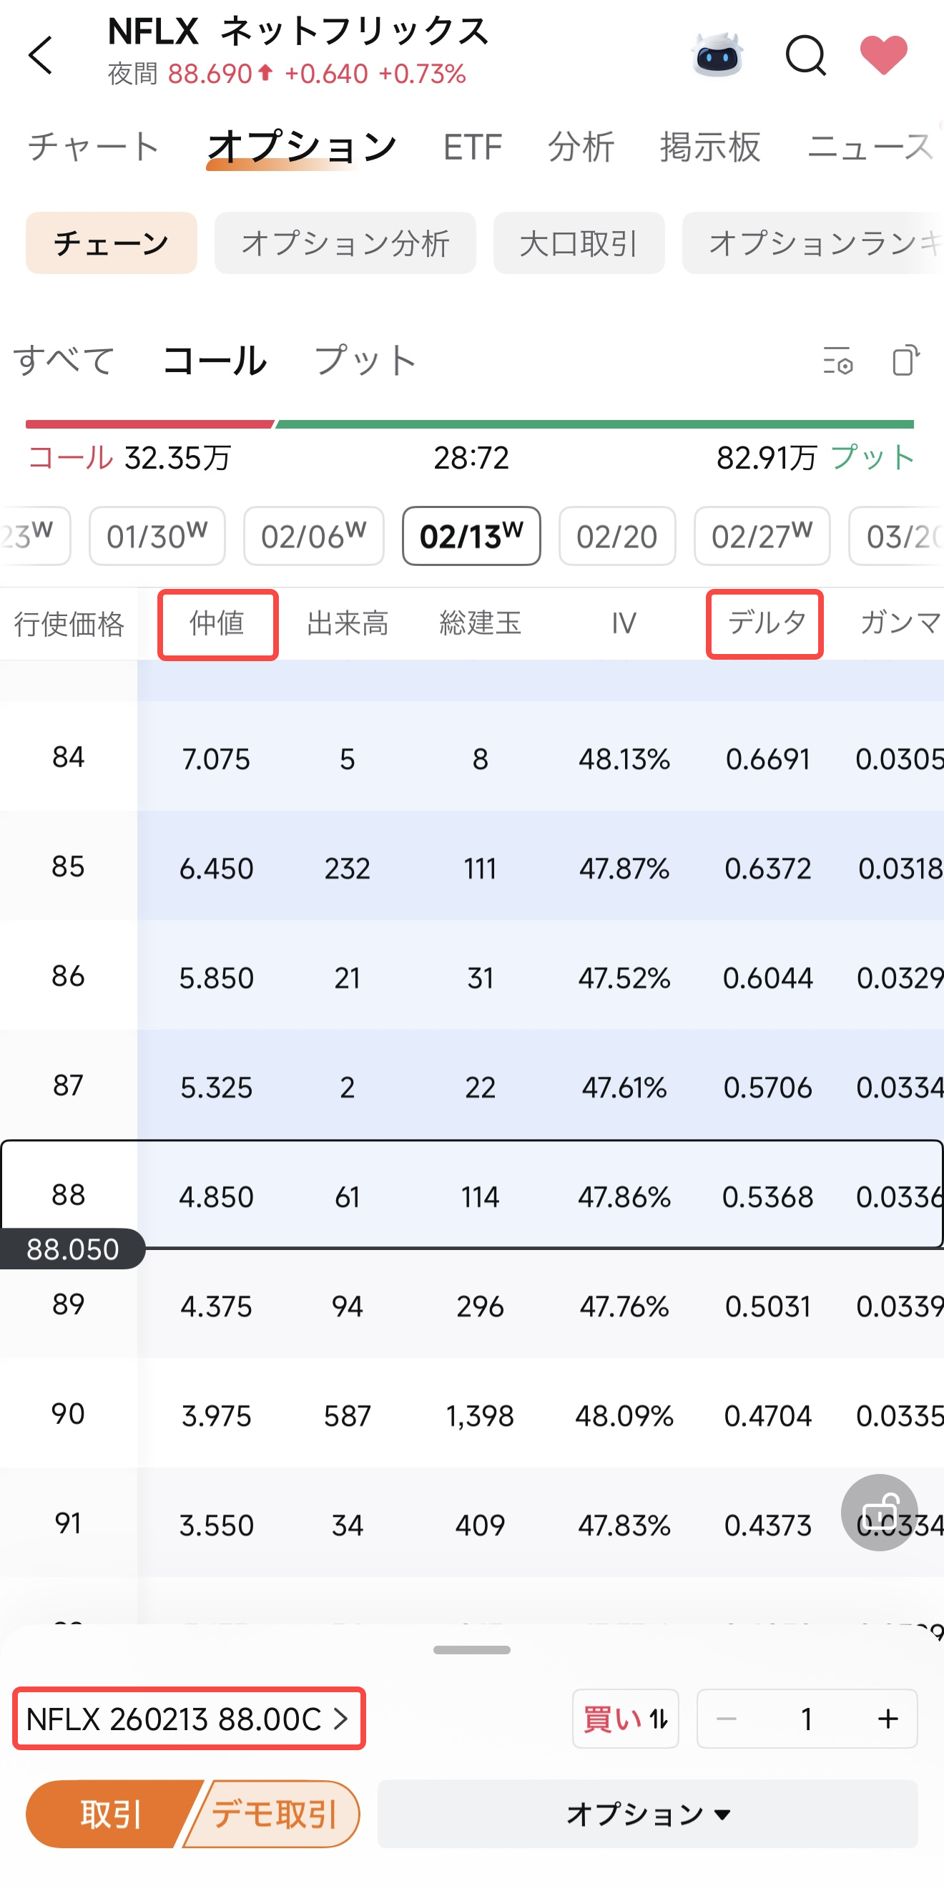Select strike 87 row

pyautogui.click(x=472, y=1085)
